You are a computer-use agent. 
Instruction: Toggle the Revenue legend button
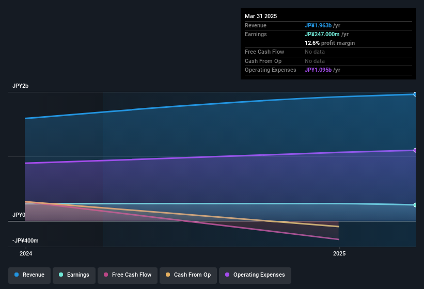[x=29, y=275]
